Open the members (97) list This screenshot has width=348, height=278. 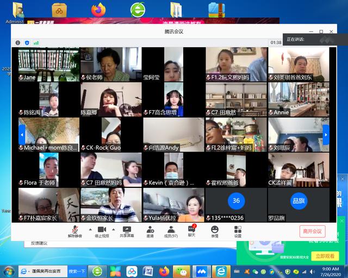click(x=171, y=231)
